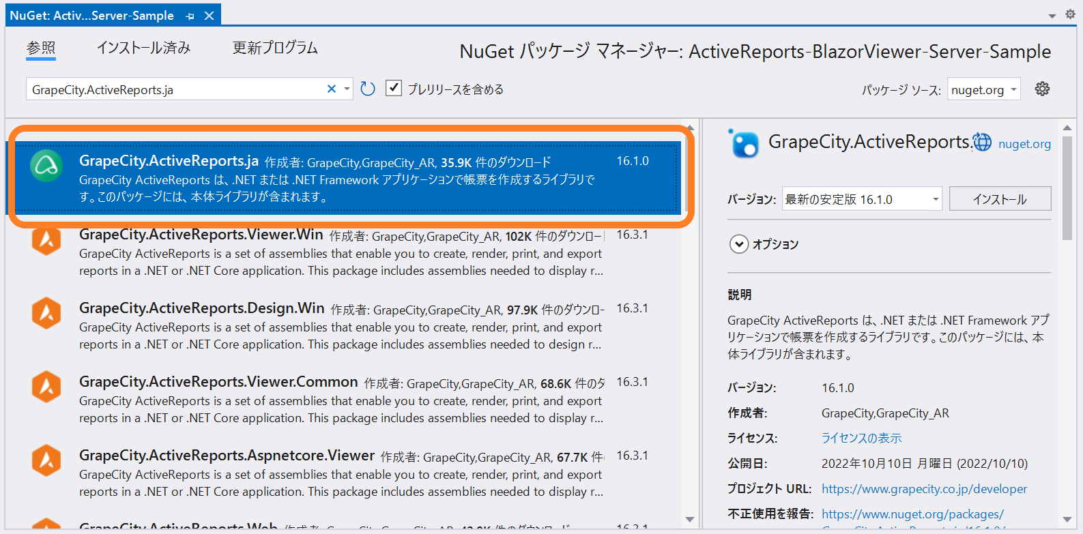Close the NuGet document tab
Image resolution: width=1083 pixels, height=534 pixels.
tap(209, 16)
